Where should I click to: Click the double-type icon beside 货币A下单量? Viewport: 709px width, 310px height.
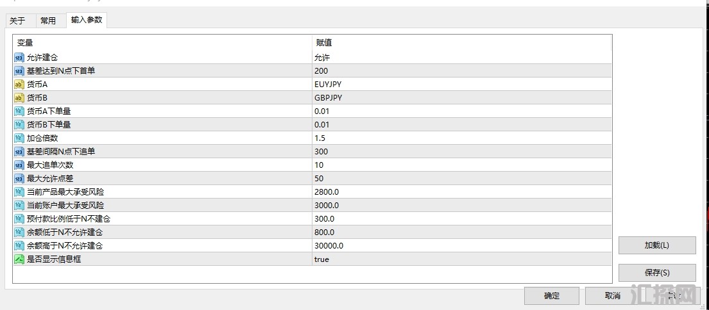19,111
